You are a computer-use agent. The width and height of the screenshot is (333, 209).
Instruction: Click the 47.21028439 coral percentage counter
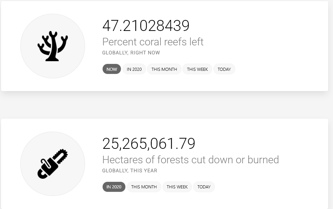tap(146, 26)
